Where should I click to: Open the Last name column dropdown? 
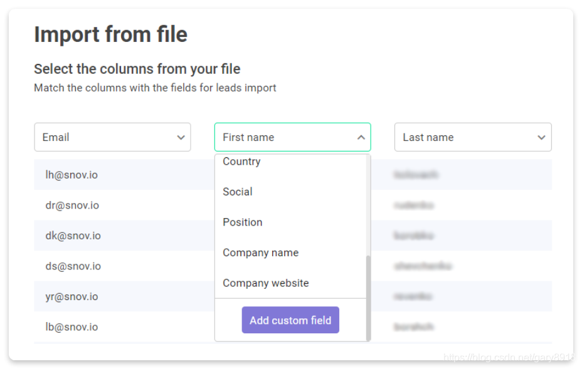point(473,137)
